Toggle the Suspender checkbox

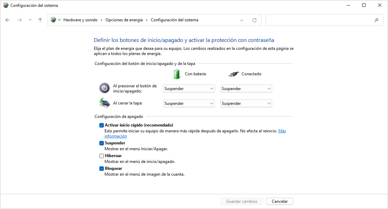(x=102, y=143)
